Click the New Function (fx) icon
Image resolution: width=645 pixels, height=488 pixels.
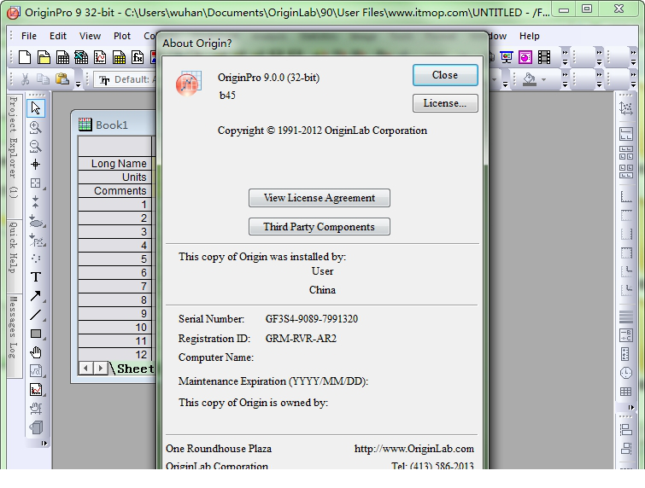coord(138,57)
